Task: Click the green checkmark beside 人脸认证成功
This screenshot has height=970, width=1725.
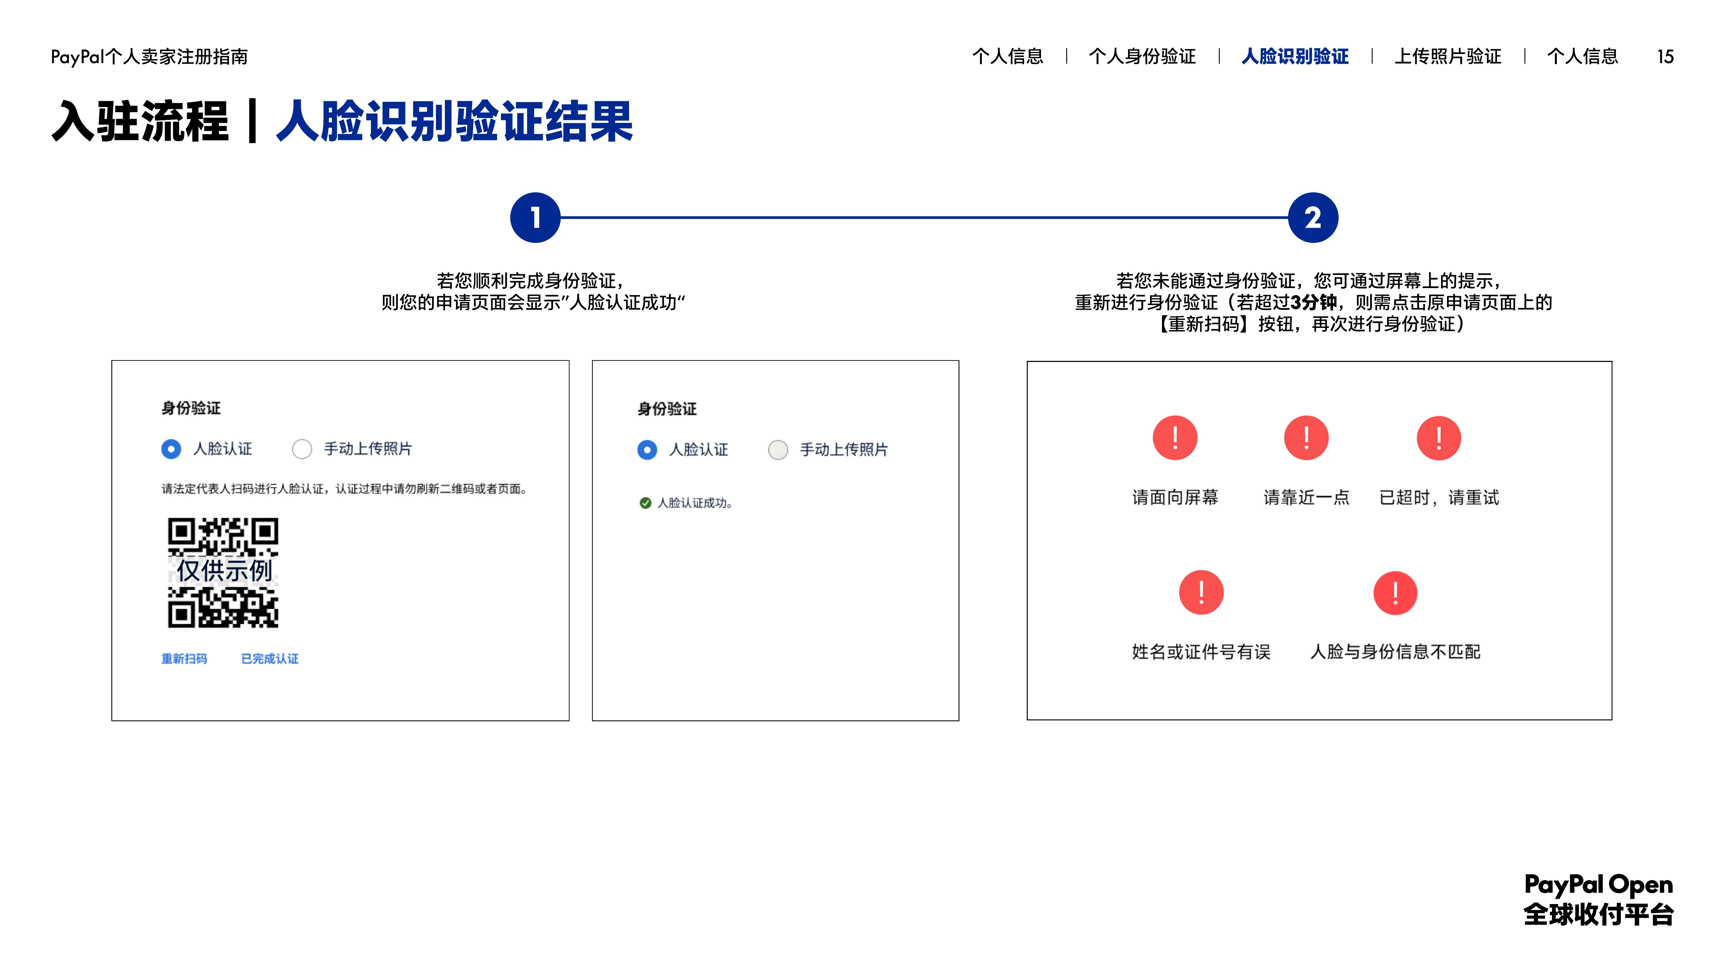Action: tap(645, 503)
